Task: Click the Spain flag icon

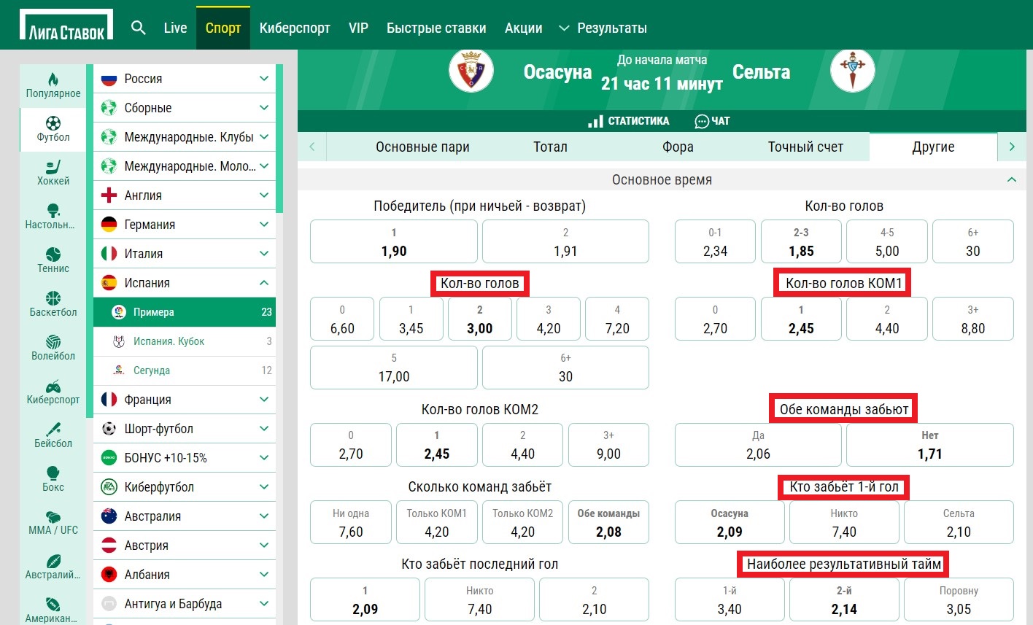Action: [x=109, y=283]
